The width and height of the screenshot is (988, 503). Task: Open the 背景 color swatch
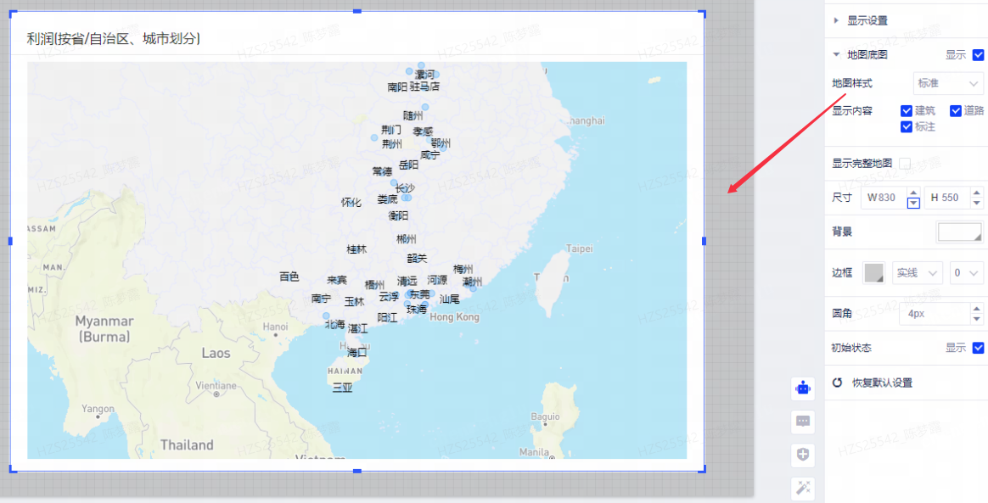959,232
